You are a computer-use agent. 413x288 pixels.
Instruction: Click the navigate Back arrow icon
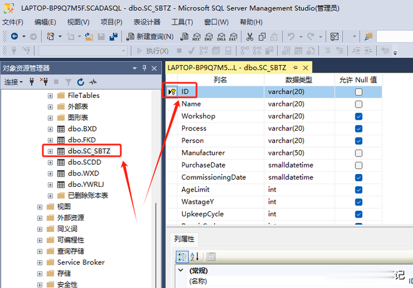(x=14, y=36)
